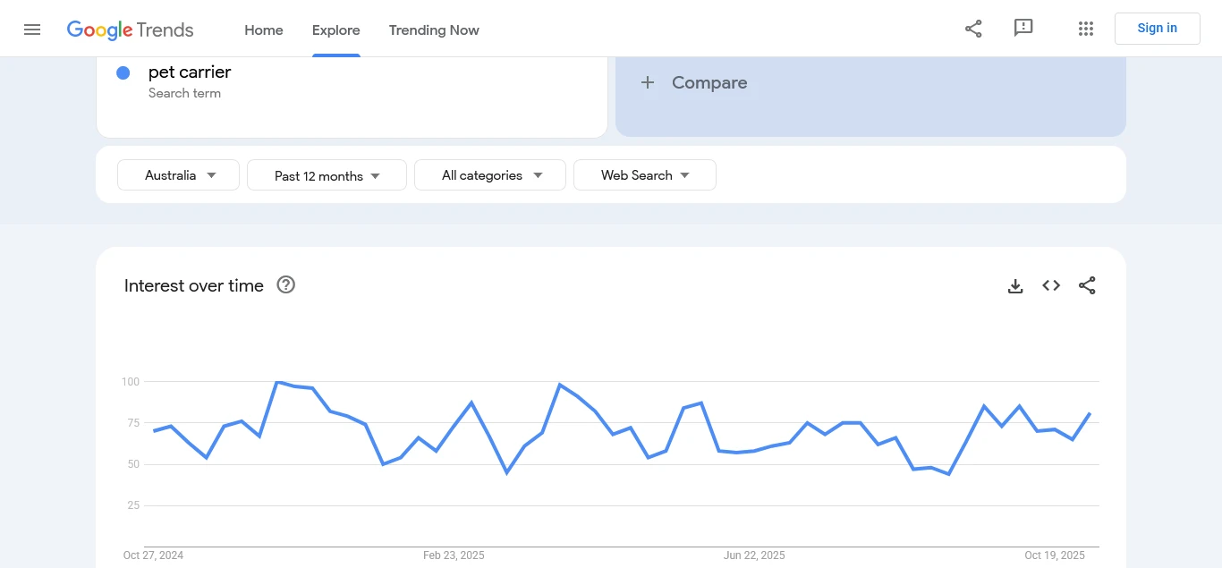The image size is (1222, 568).
Task: Expand the Australia region dropdown
Action: 179,175
